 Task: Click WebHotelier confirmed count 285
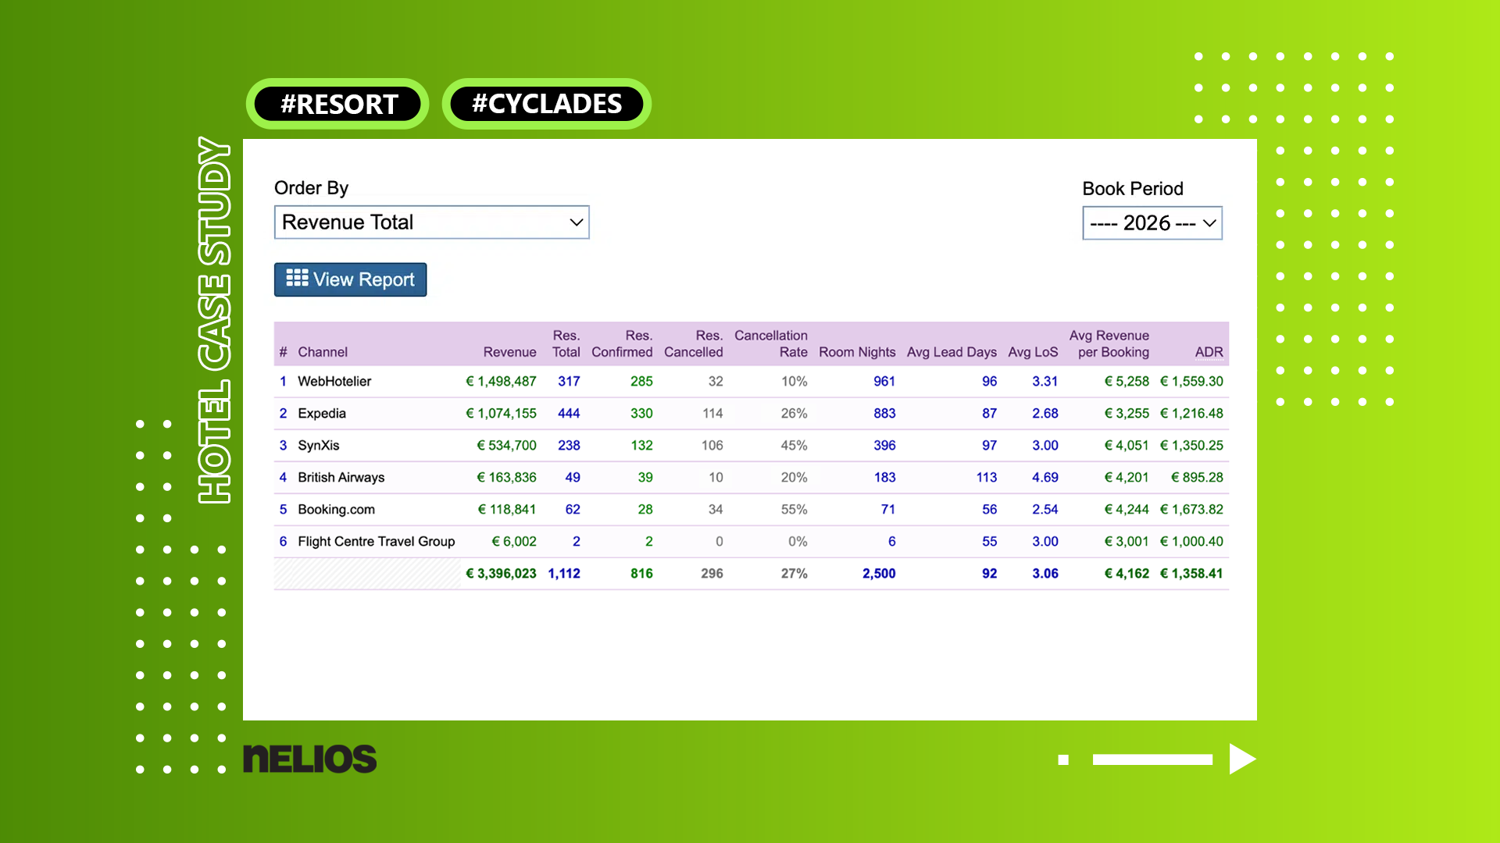tap(641, 382)
